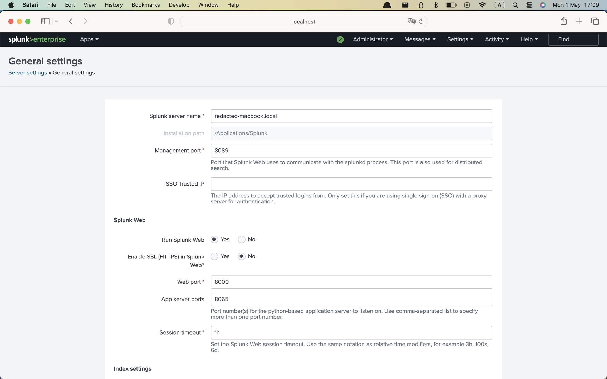Select Yes for Enable SSL in Splunk Web

214,256
